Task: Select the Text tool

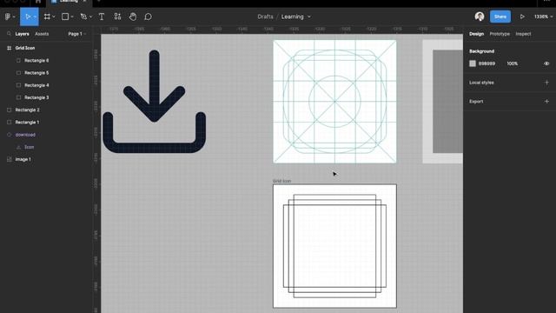Action: pyautogui.click(x=102, y=17)
